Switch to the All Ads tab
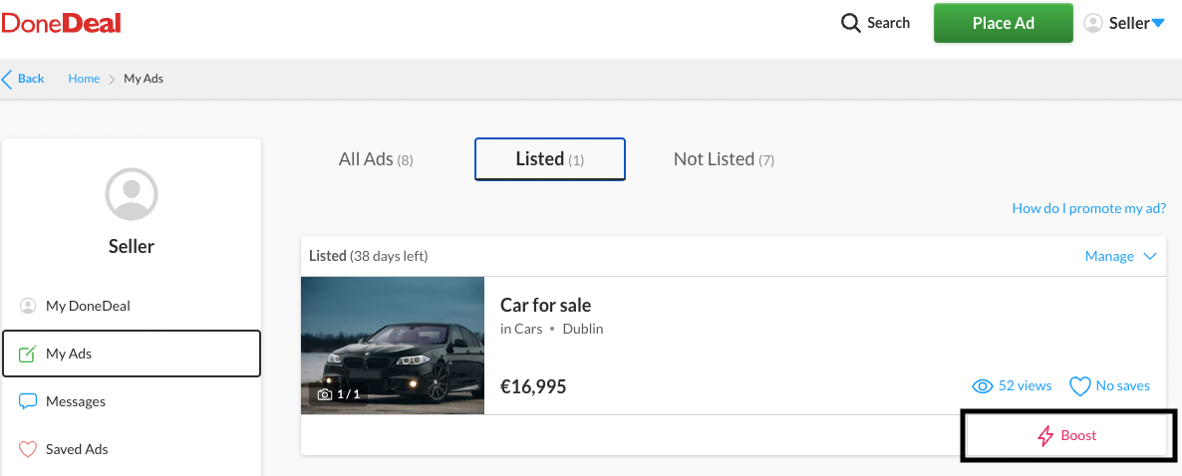Screen dimensions: 1182x476 point(375,159)
